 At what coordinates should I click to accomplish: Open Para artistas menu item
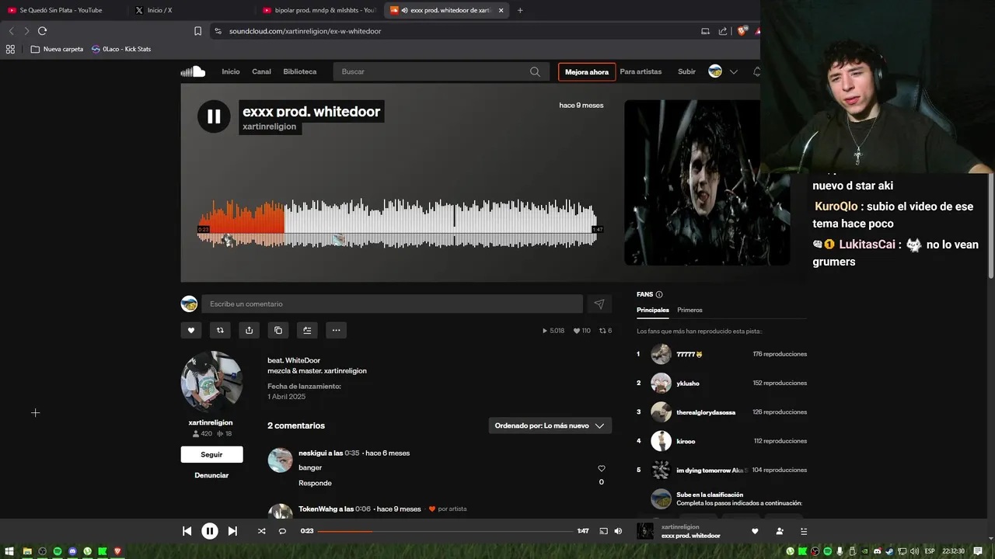(x=641, y=71)
